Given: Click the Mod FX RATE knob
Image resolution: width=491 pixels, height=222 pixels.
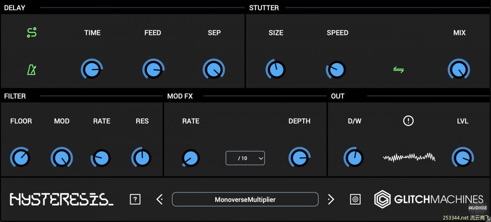Looking at the screenshot, I should click(190, 158).
